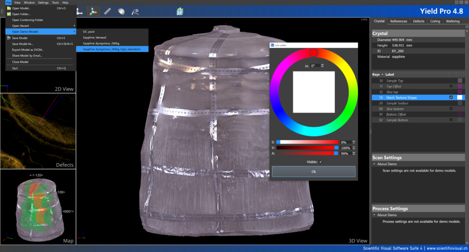Click the hammer with gear toolbar icon

click(x=135, y=11)
